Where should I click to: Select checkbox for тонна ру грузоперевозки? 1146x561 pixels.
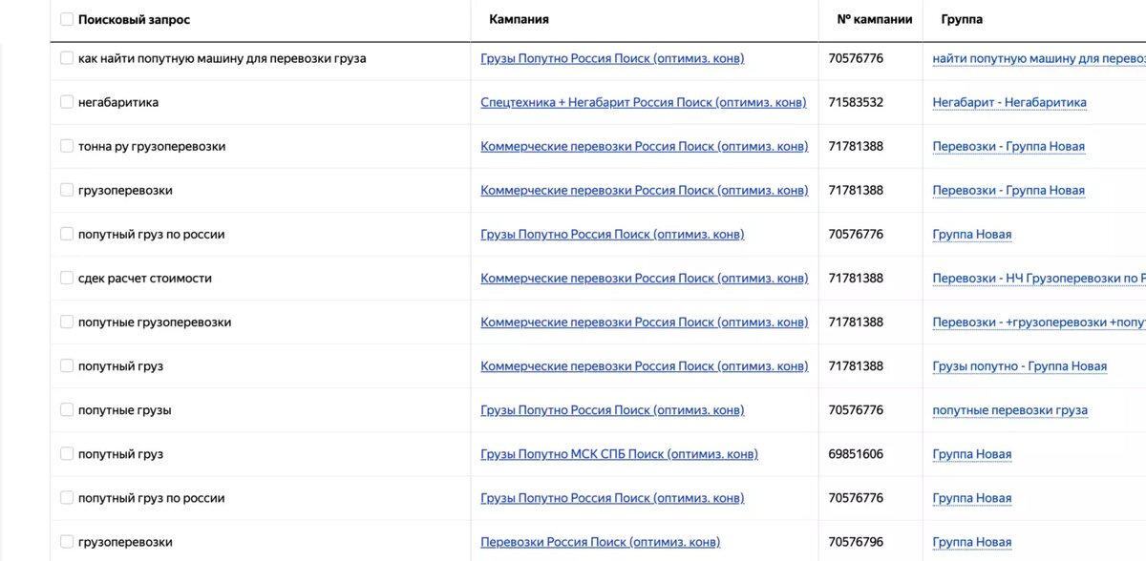[67, 146]
